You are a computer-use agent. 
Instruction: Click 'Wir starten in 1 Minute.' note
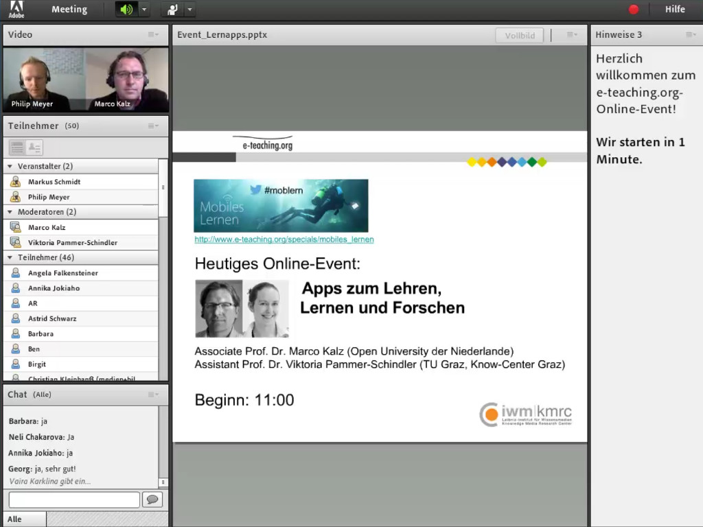point(641,150)
